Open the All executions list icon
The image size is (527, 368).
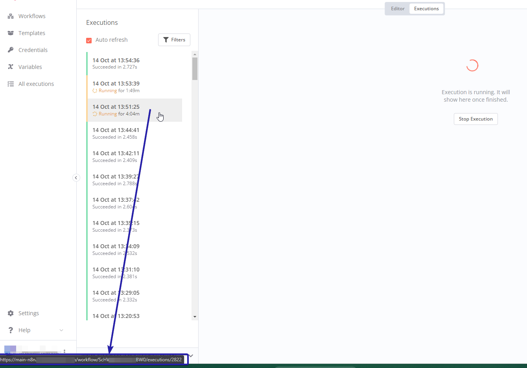(11, 84)
